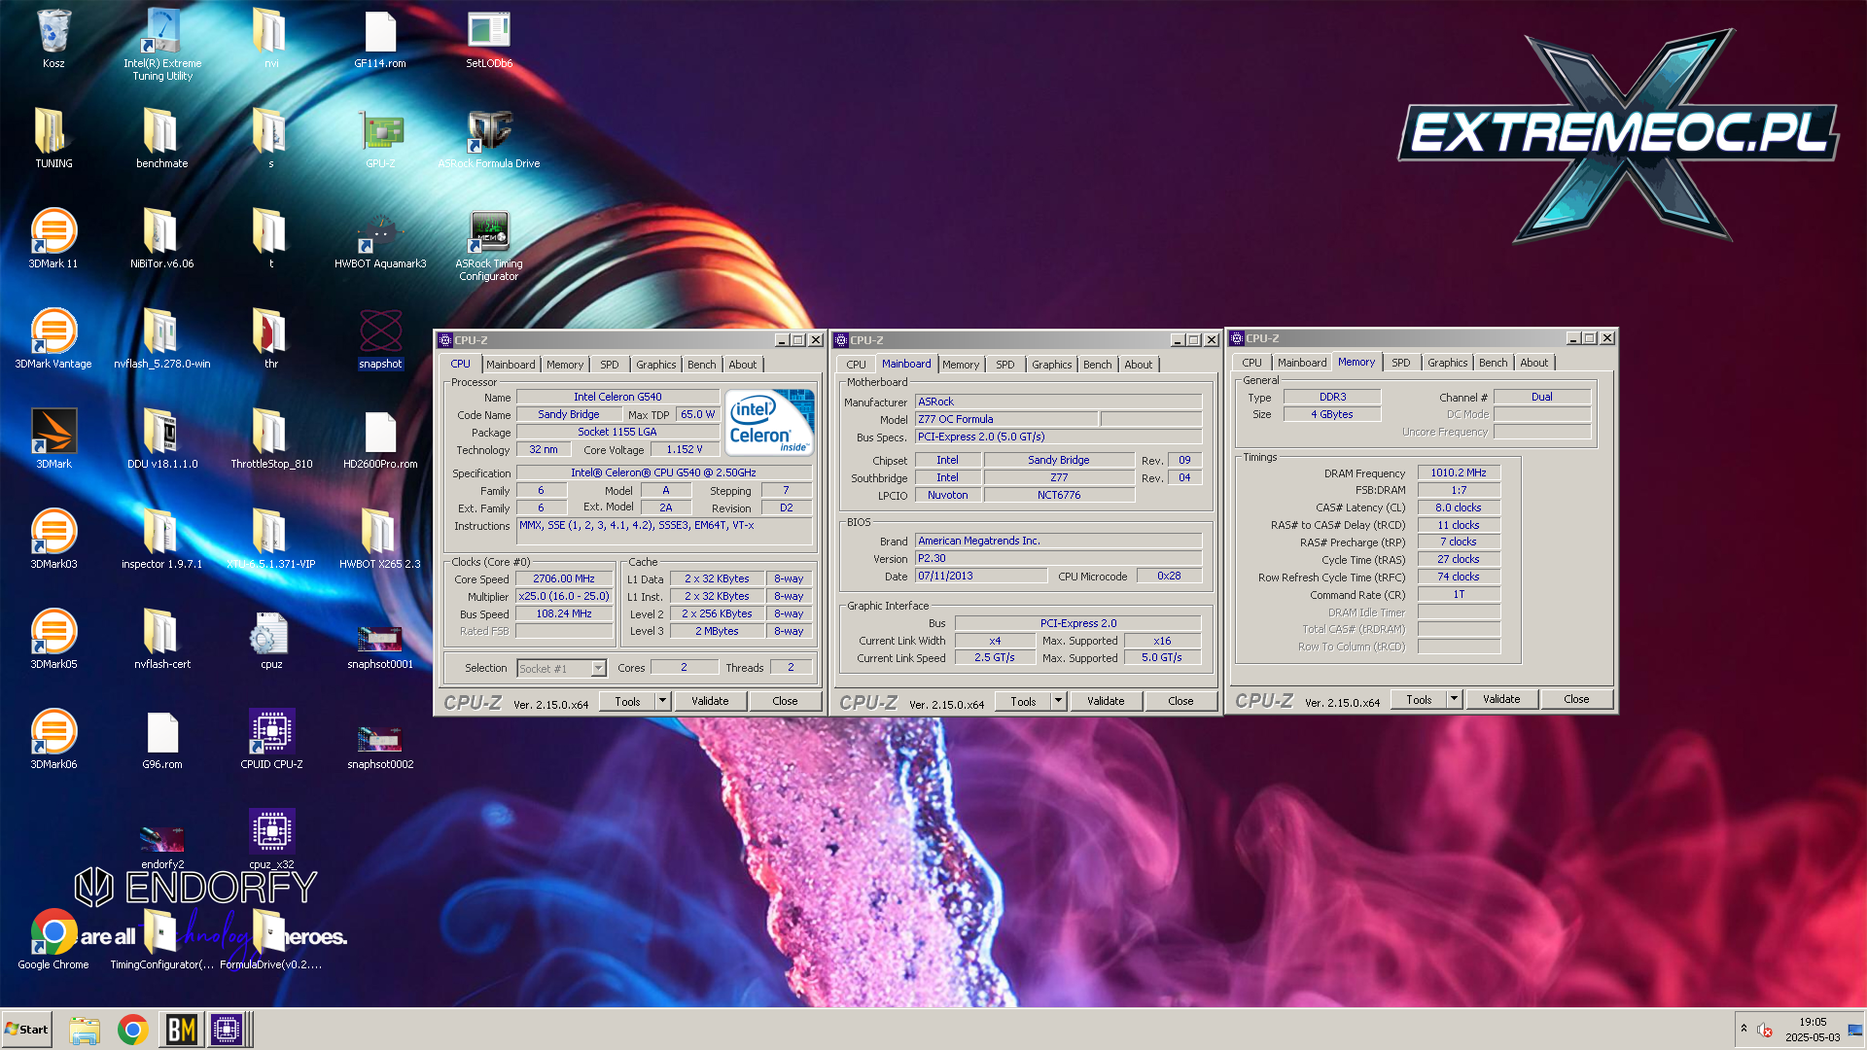Click the Z77 OC Formula model field
The image size is (1867, 1050).
(1006, 419)
